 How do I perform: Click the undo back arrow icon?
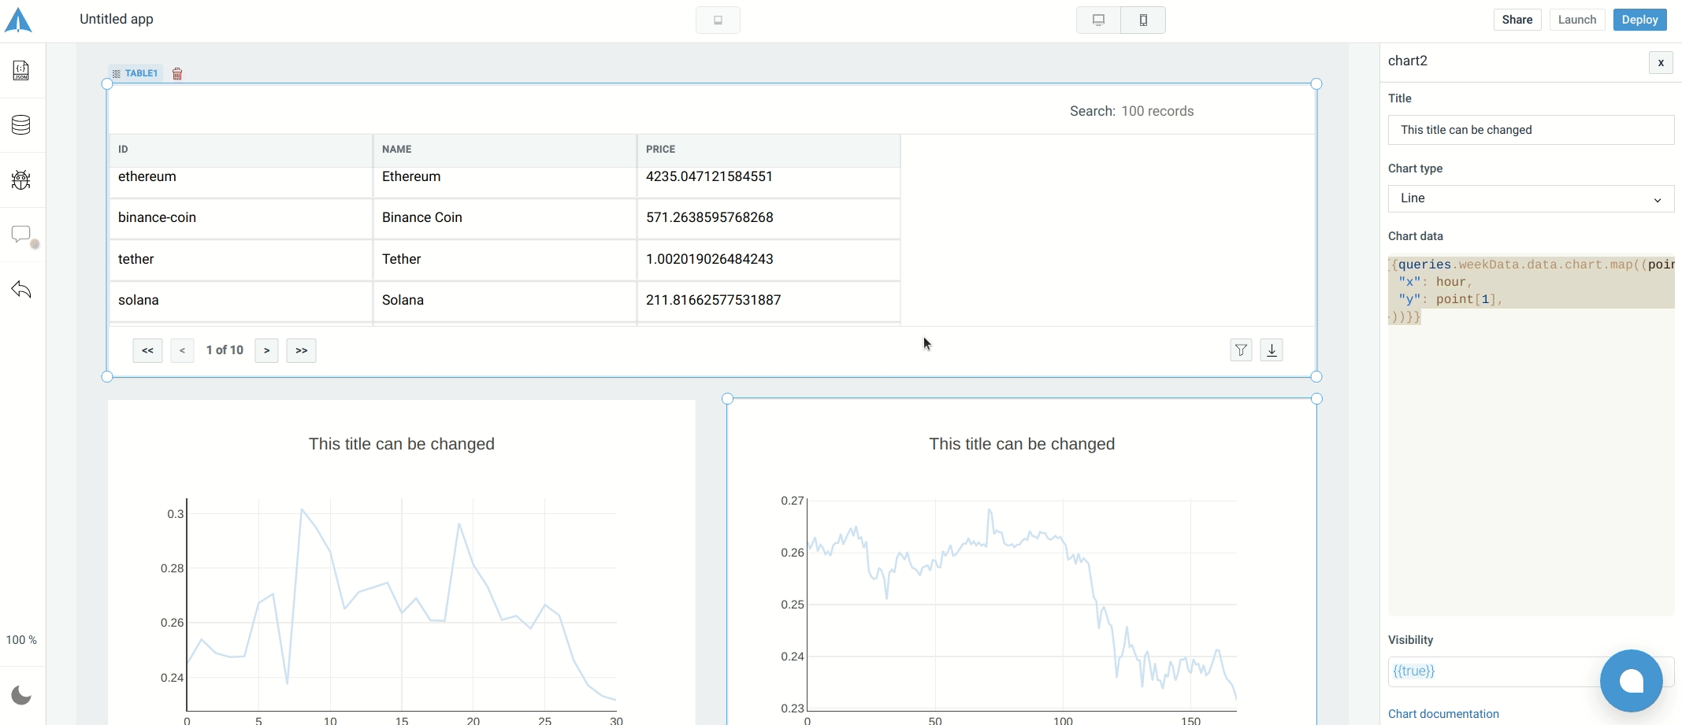coord(21,289)
